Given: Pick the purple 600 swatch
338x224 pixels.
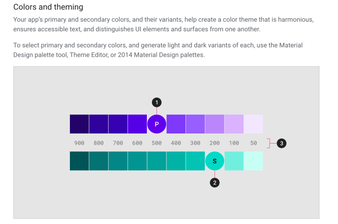Looking at the screenshot, I should pyautogui.click(x=137, y=124).
